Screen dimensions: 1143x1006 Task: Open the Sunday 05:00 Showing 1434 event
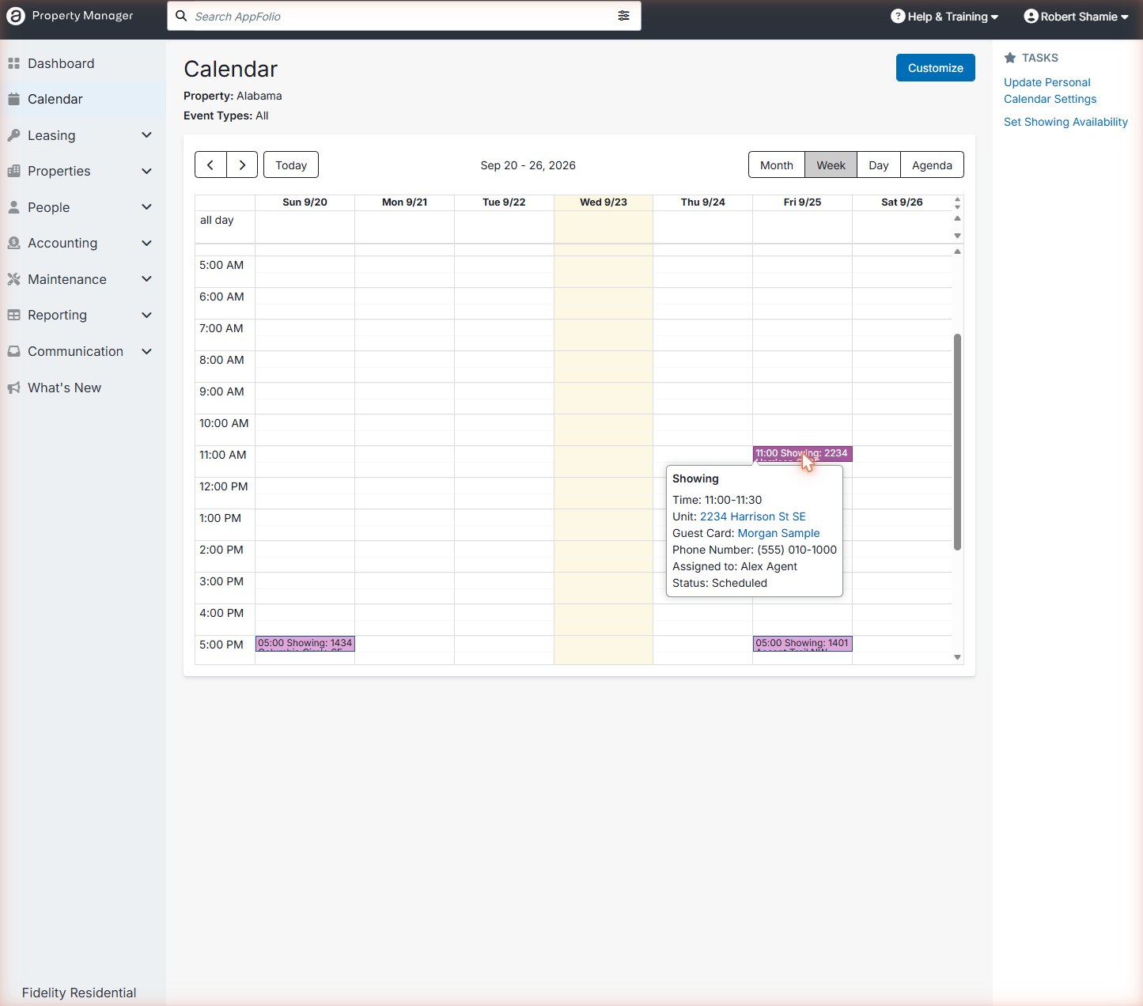tap(305, 644)
